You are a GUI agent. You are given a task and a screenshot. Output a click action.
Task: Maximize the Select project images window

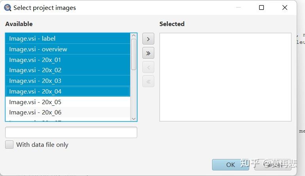tap(261, 7)
